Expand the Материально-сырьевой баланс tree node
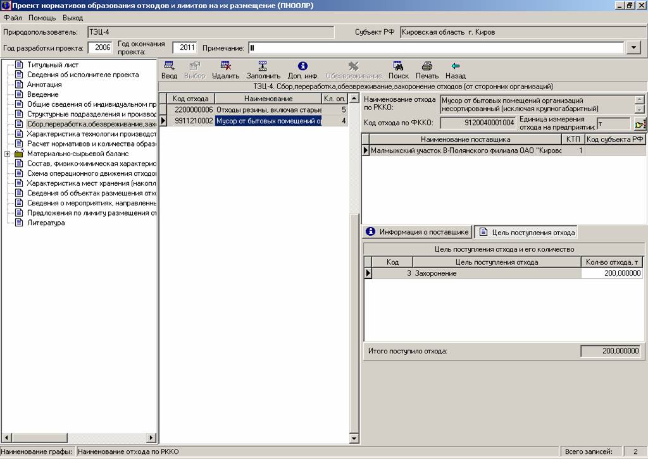Image resolution: width=648 pixels, height=459 pixels. 7,154
